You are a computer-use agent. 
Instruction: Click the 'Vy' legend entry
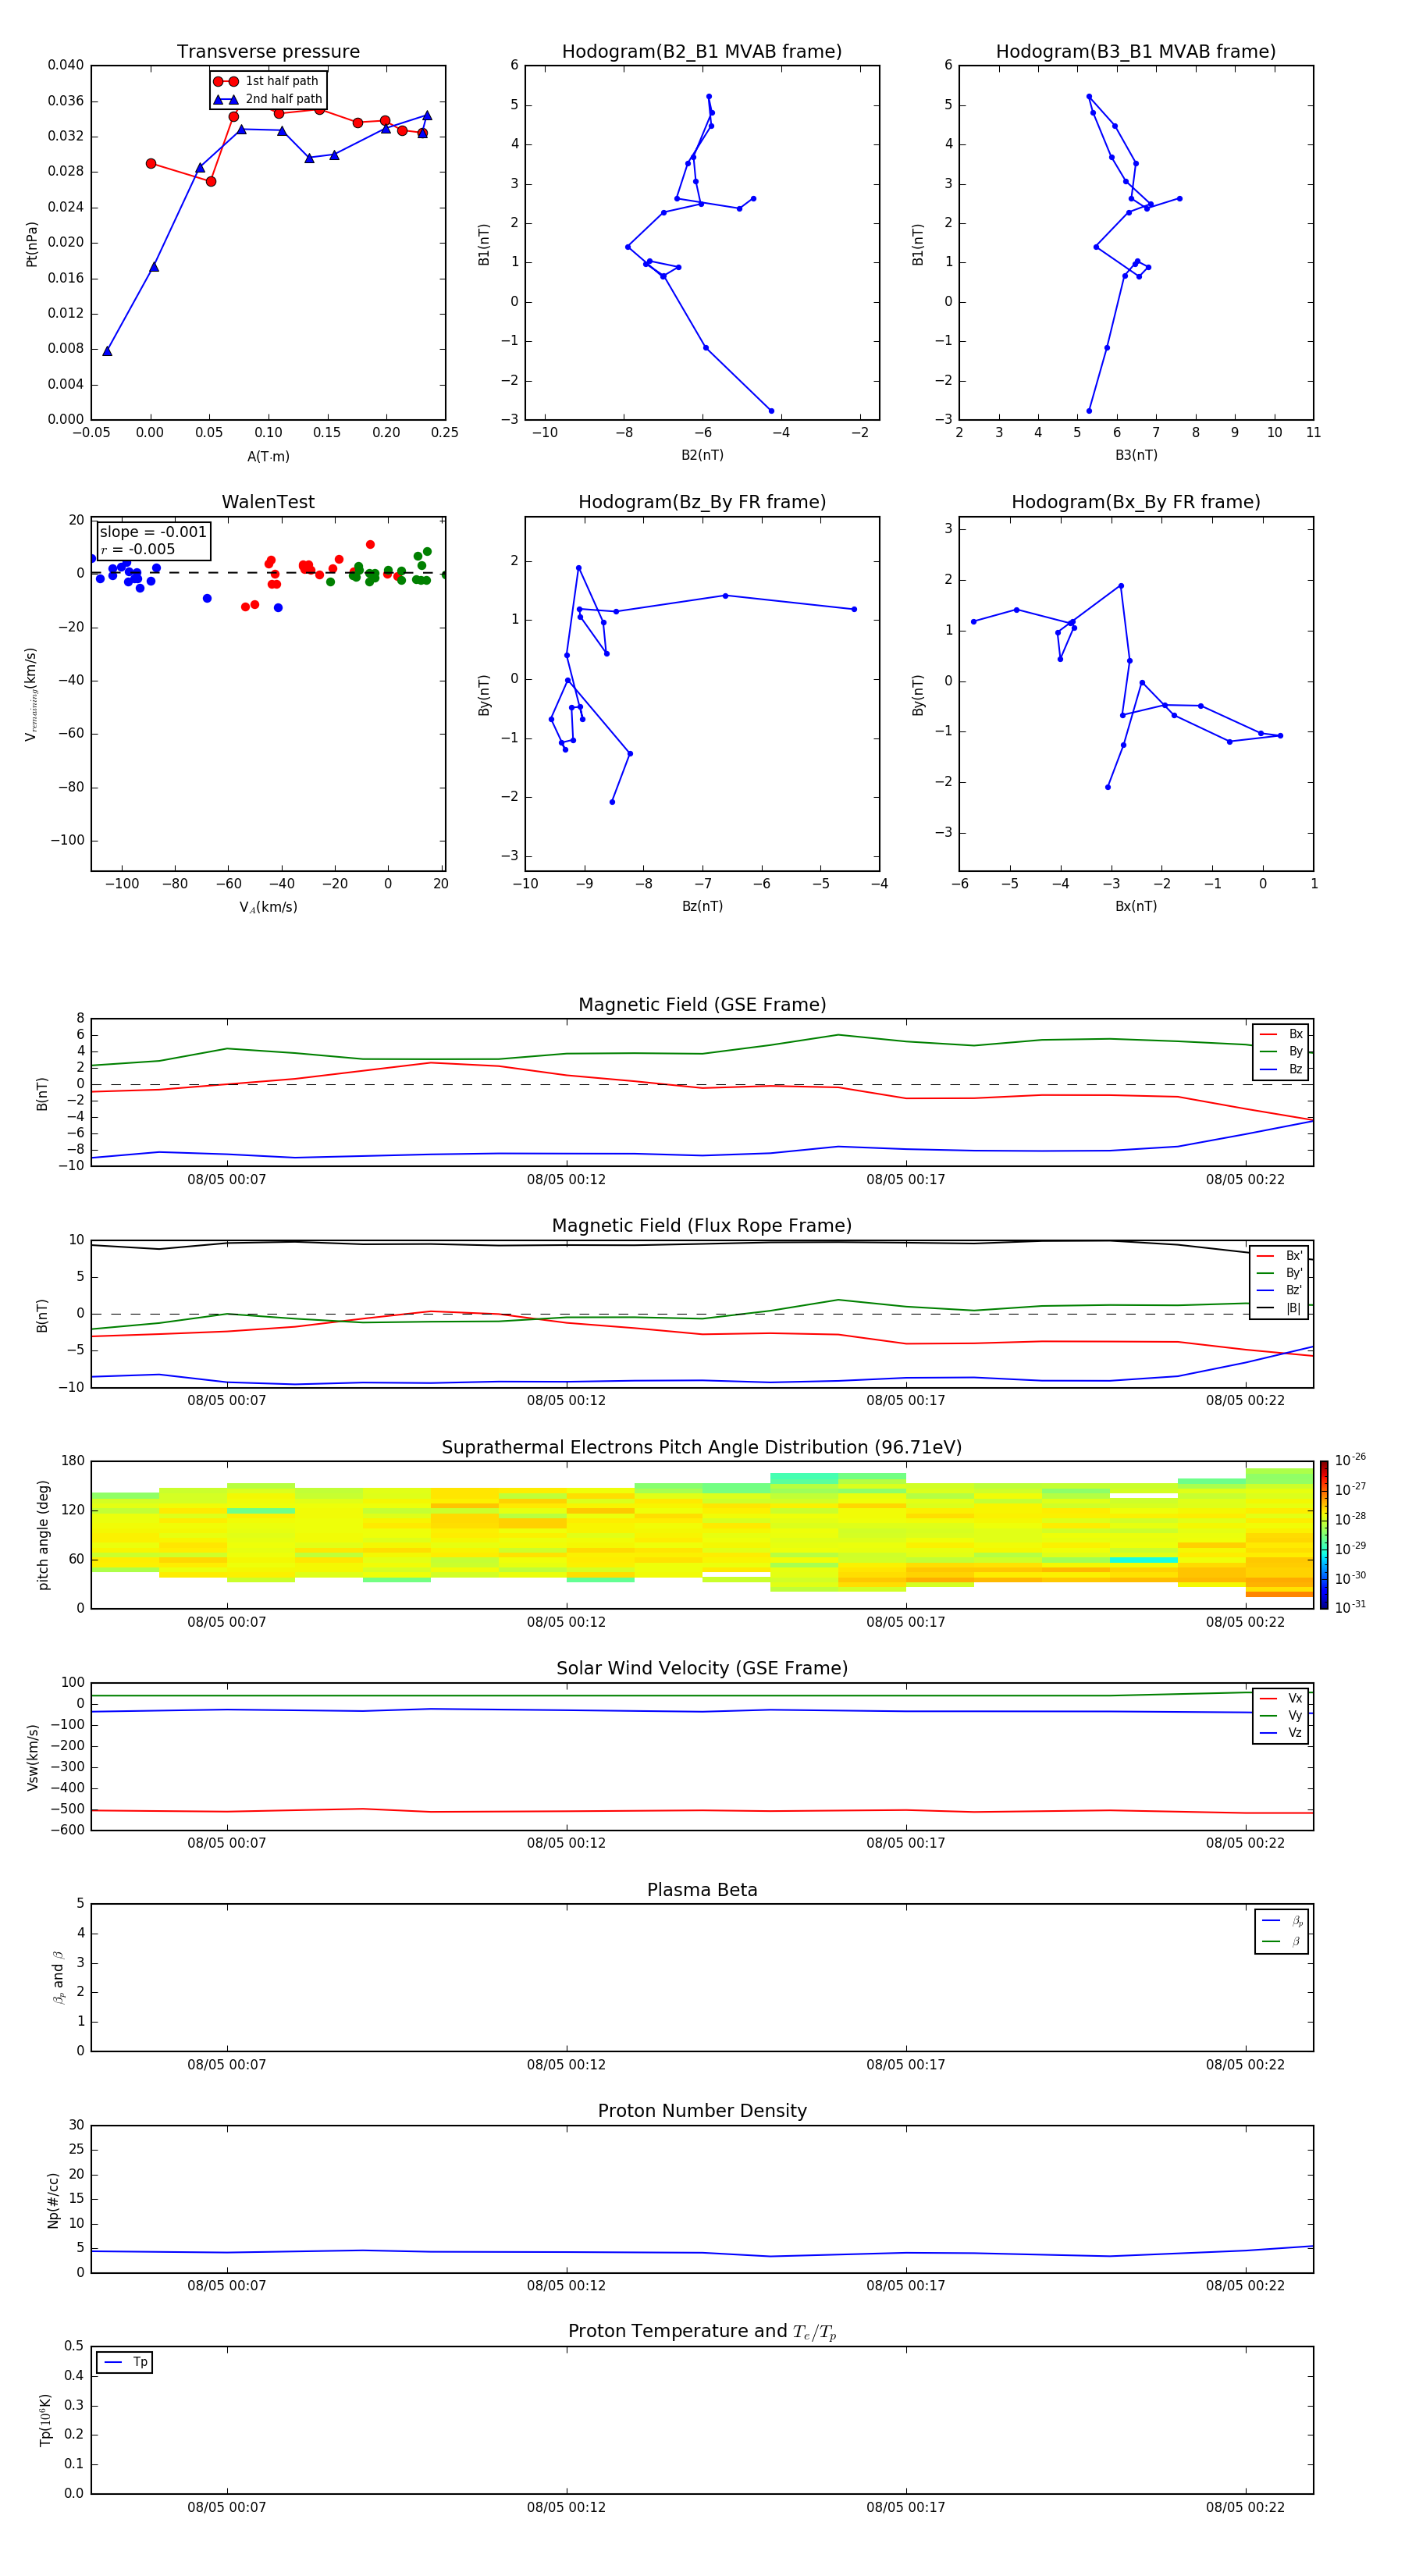(1282, 1715)
